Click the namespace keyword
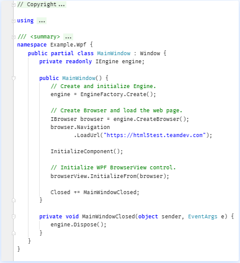The width and height of the screenshot is (240, 263). pyautogui.click(x=32, y=45)
